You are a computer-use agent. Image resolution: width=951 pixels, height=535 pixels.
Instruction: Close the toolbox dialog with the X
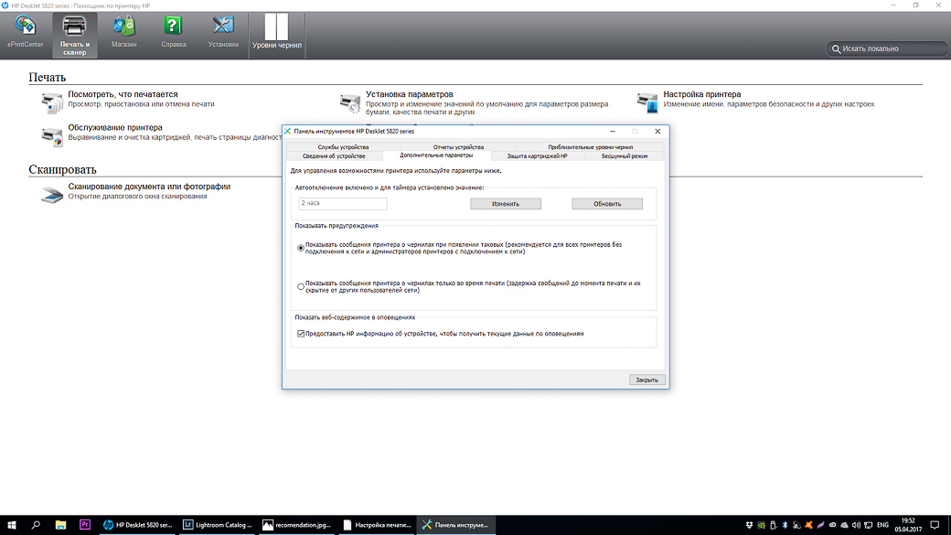[x=657, y=131]
